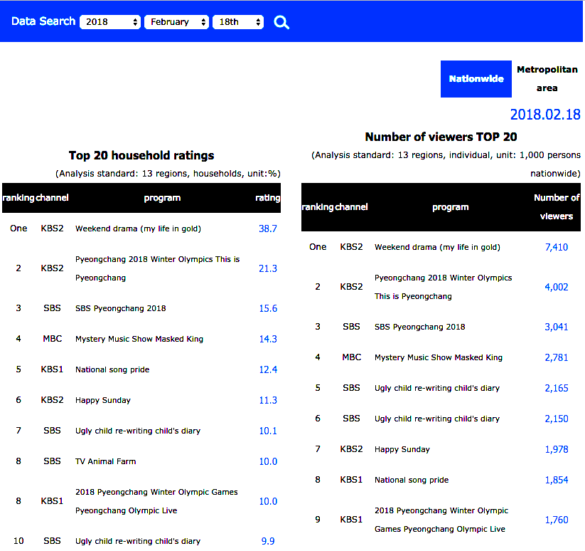Image resolution: width=585 pixels, height=551 pixels.
Task: Click the 'Data Search' label
Action: (43, 21)
